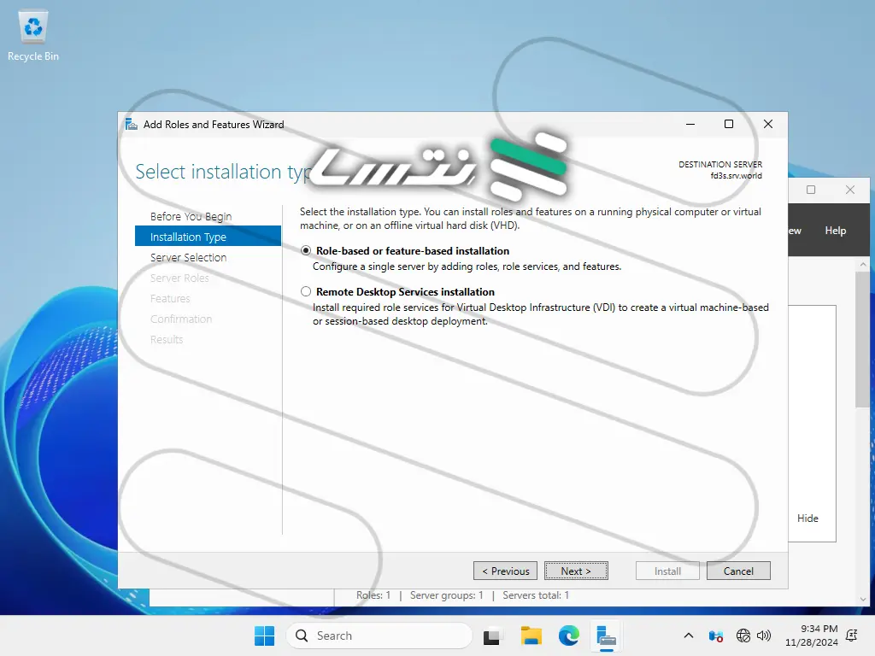Open Task View from the taskbar
This screenshot has height=656, width=875.
point(491,635)
